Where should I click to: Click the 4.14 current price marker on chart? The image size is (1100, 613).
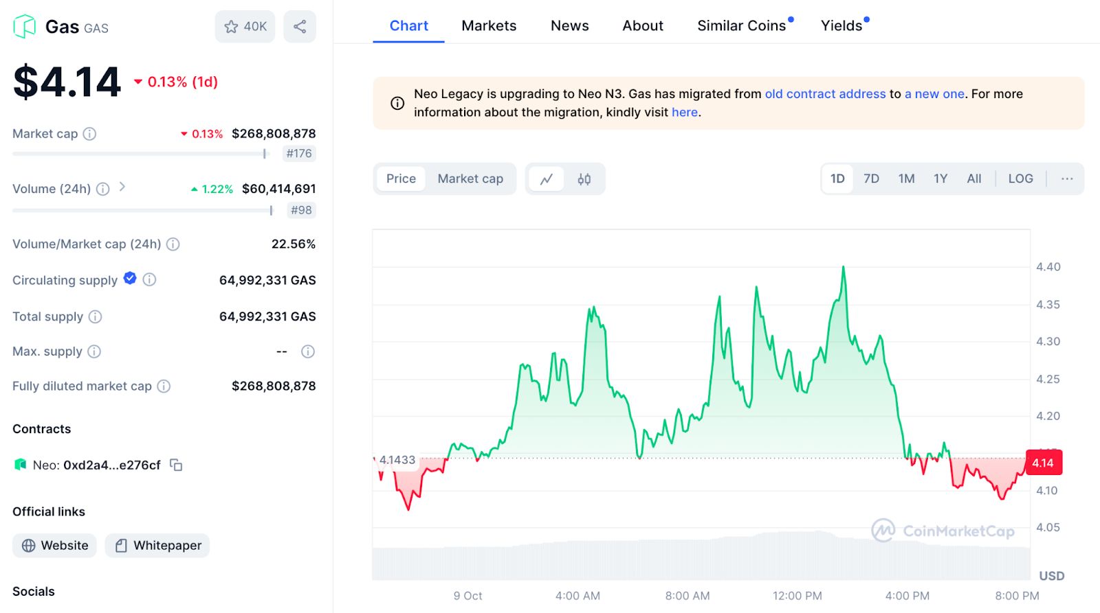(x=1043, y=463)
